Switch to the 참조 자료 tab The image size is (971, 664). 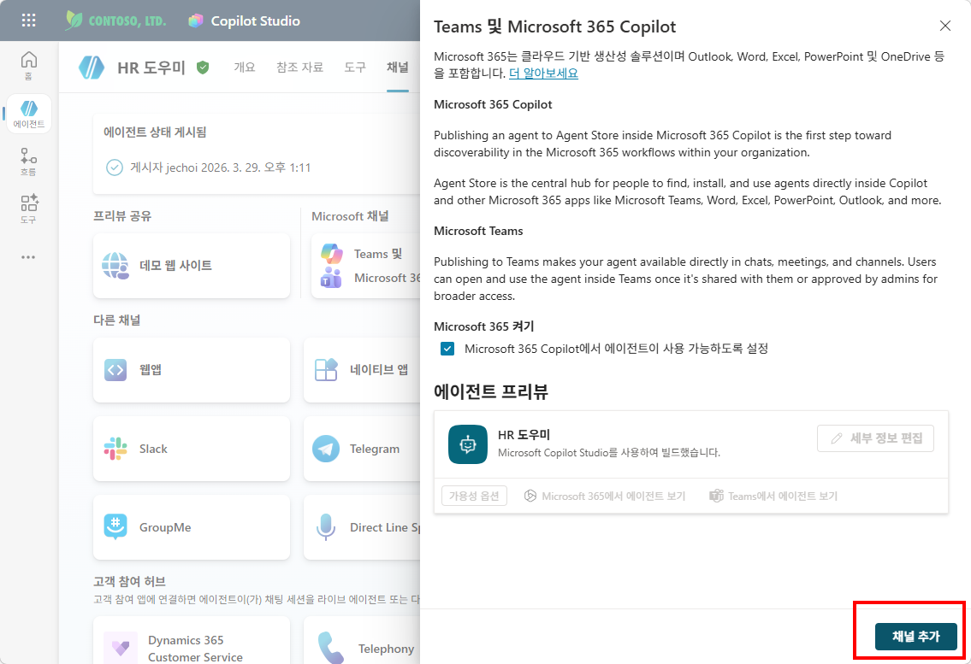pos(299,67)
